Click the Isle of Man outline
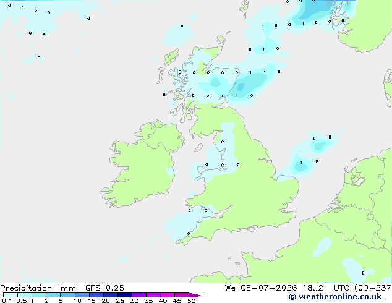This screenshot has width=392, height=303. (198, 148)
